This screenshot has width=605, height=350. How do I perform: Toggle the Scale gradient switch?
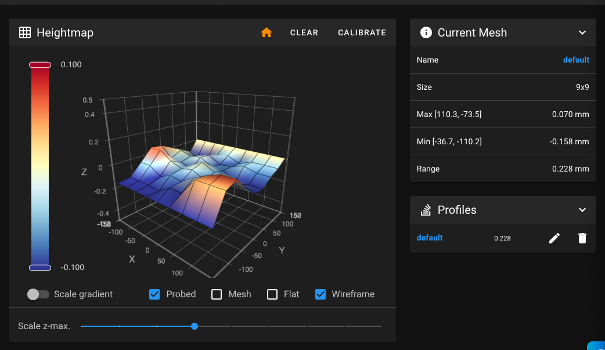click(x=38, y=294)
